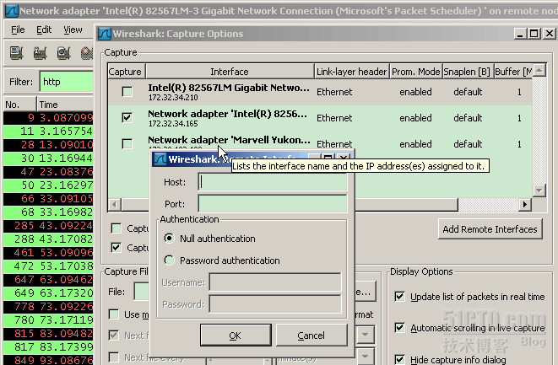Check the Marvell Yukon adapter checkbox
The height and width of the screenshot is (365, 558).
click(127, 144)
